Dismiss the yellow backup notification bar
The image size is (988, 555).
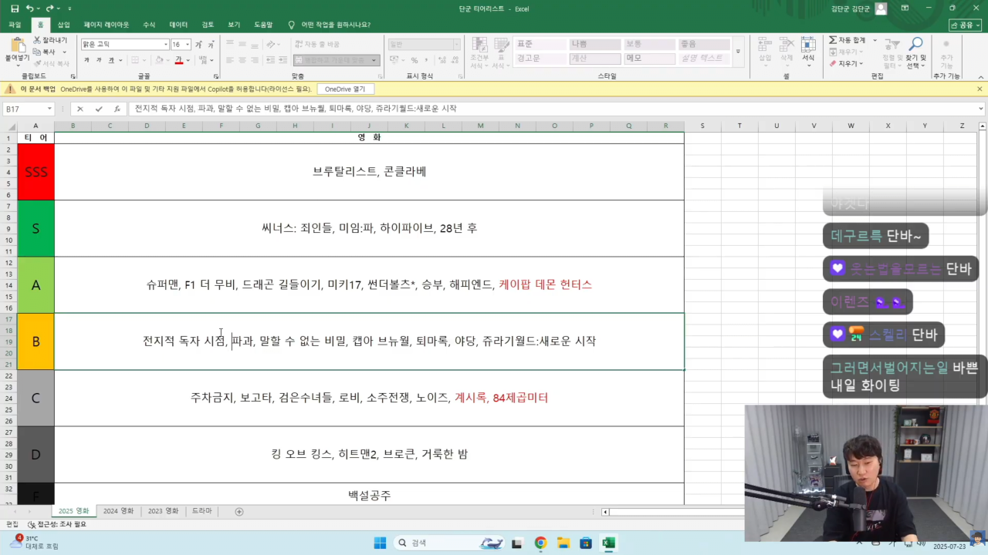980,89
